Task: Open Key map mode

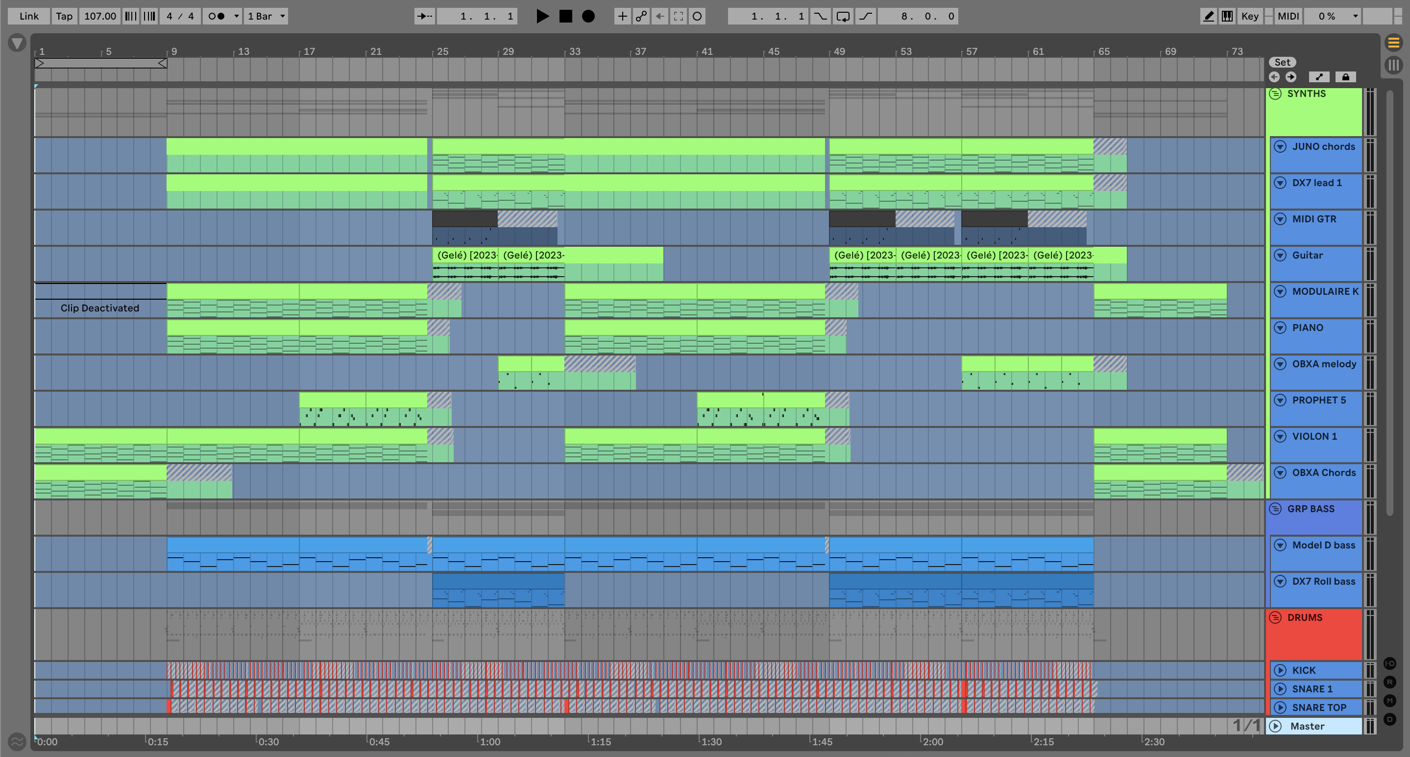Action: coord(1250,17)
